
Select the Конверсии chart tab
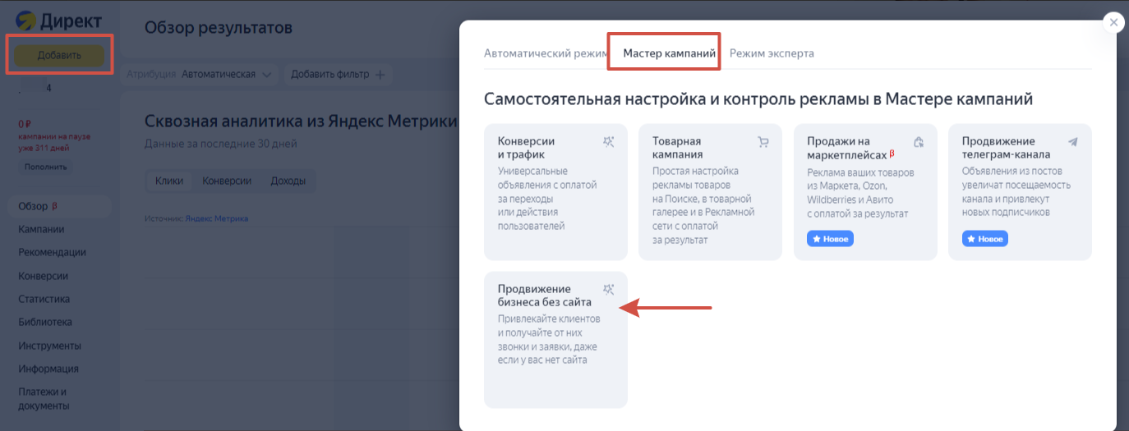(x=227, y=181)
